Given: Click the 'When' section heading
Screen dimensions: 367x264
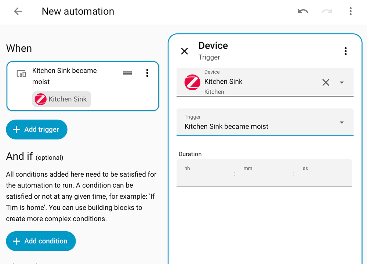Looking at the screenshot, I should coord(19,48).
